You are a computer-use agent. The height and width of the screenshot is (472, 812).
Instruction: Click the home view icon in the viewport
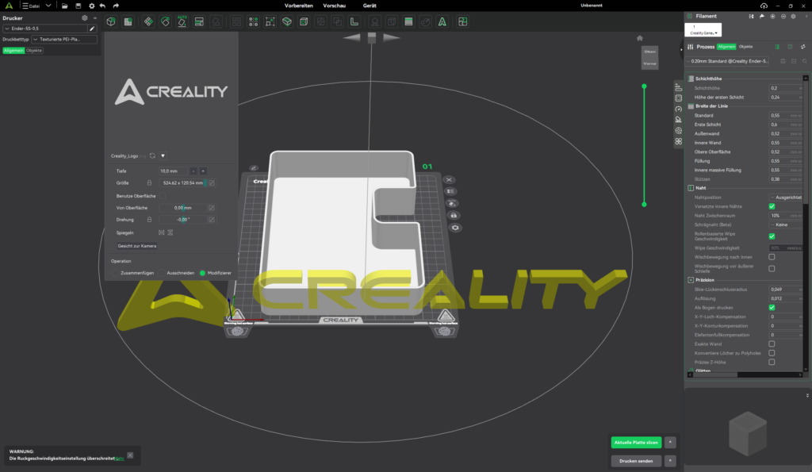pyautogui.click(x=640, y=38)
